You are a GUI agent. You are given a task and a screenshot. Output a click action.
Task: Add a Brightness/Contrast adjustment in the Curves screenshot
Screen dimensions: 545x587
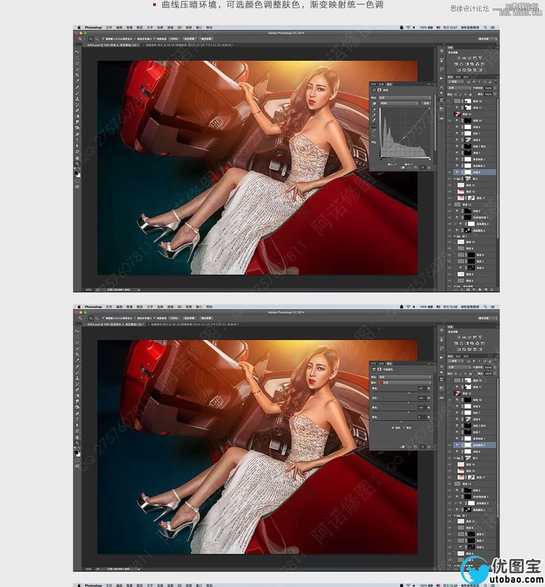click(459, 58)
